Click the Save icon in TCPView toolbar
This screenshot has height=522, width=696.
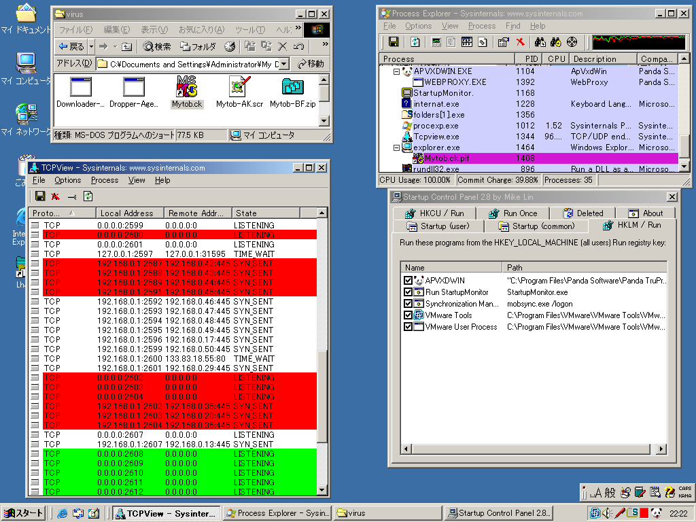pos(40,196)
